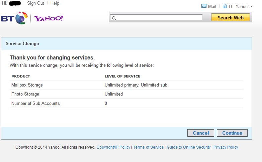Click the Service Change panel header
Viewport: 262px width, 162px height.
point(22,44)
